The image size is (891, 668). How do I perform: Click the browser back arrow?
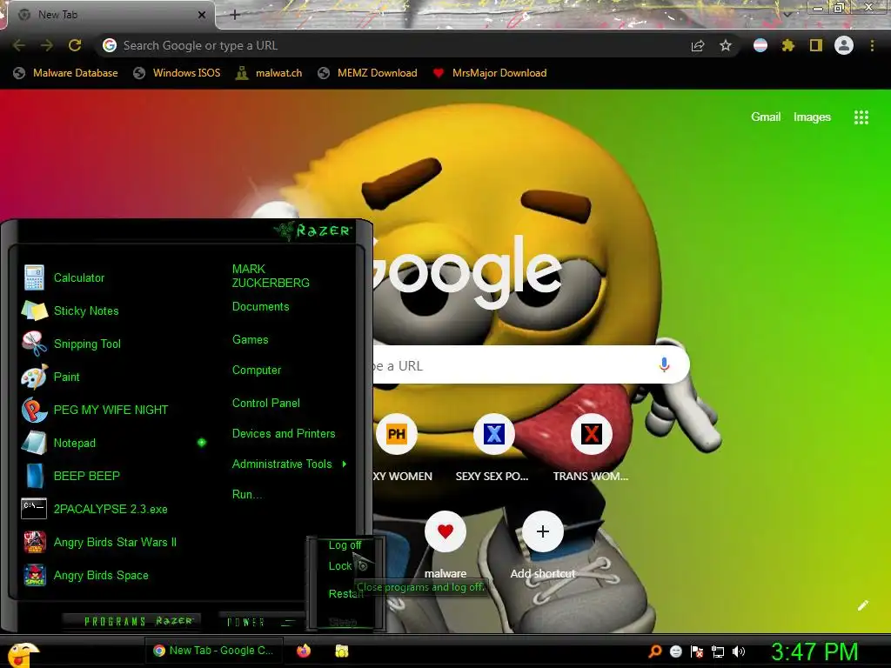pos(19,45)
